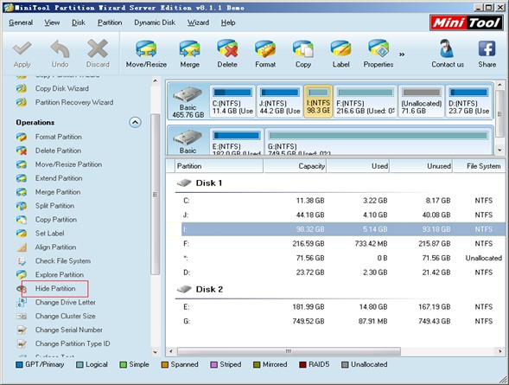This screenshot has height=385, width=509.
Task: Click the Change Serial Number icon
Action: (22, 330)
